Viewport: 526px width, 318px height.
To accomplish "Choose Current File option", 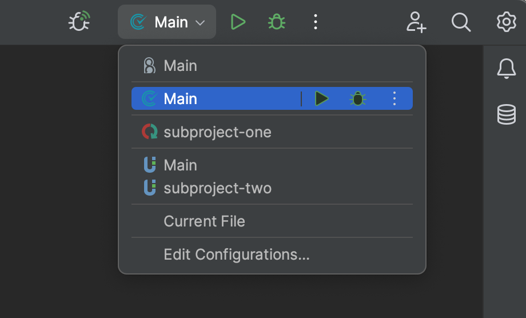I will [x=204, y=221].
